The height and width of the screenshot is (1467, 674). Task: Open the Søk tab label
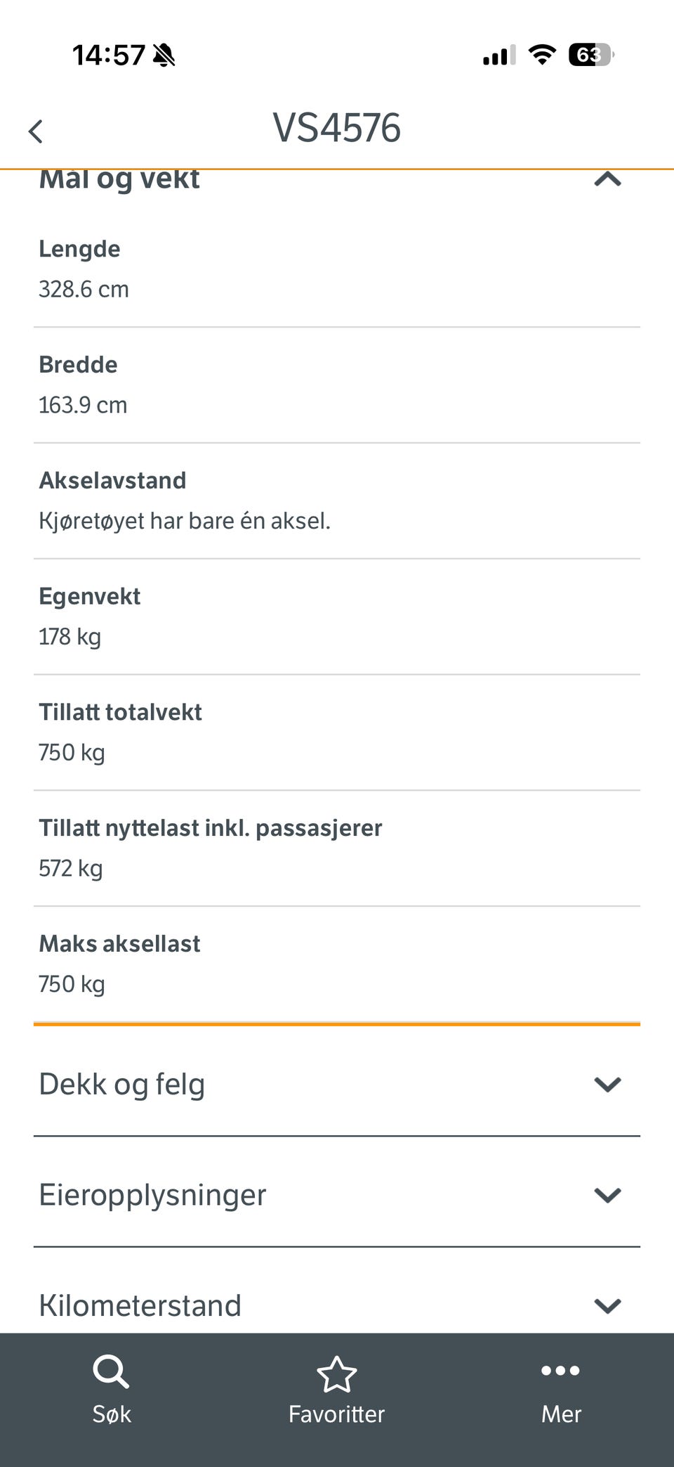[x=112, y=1414]
